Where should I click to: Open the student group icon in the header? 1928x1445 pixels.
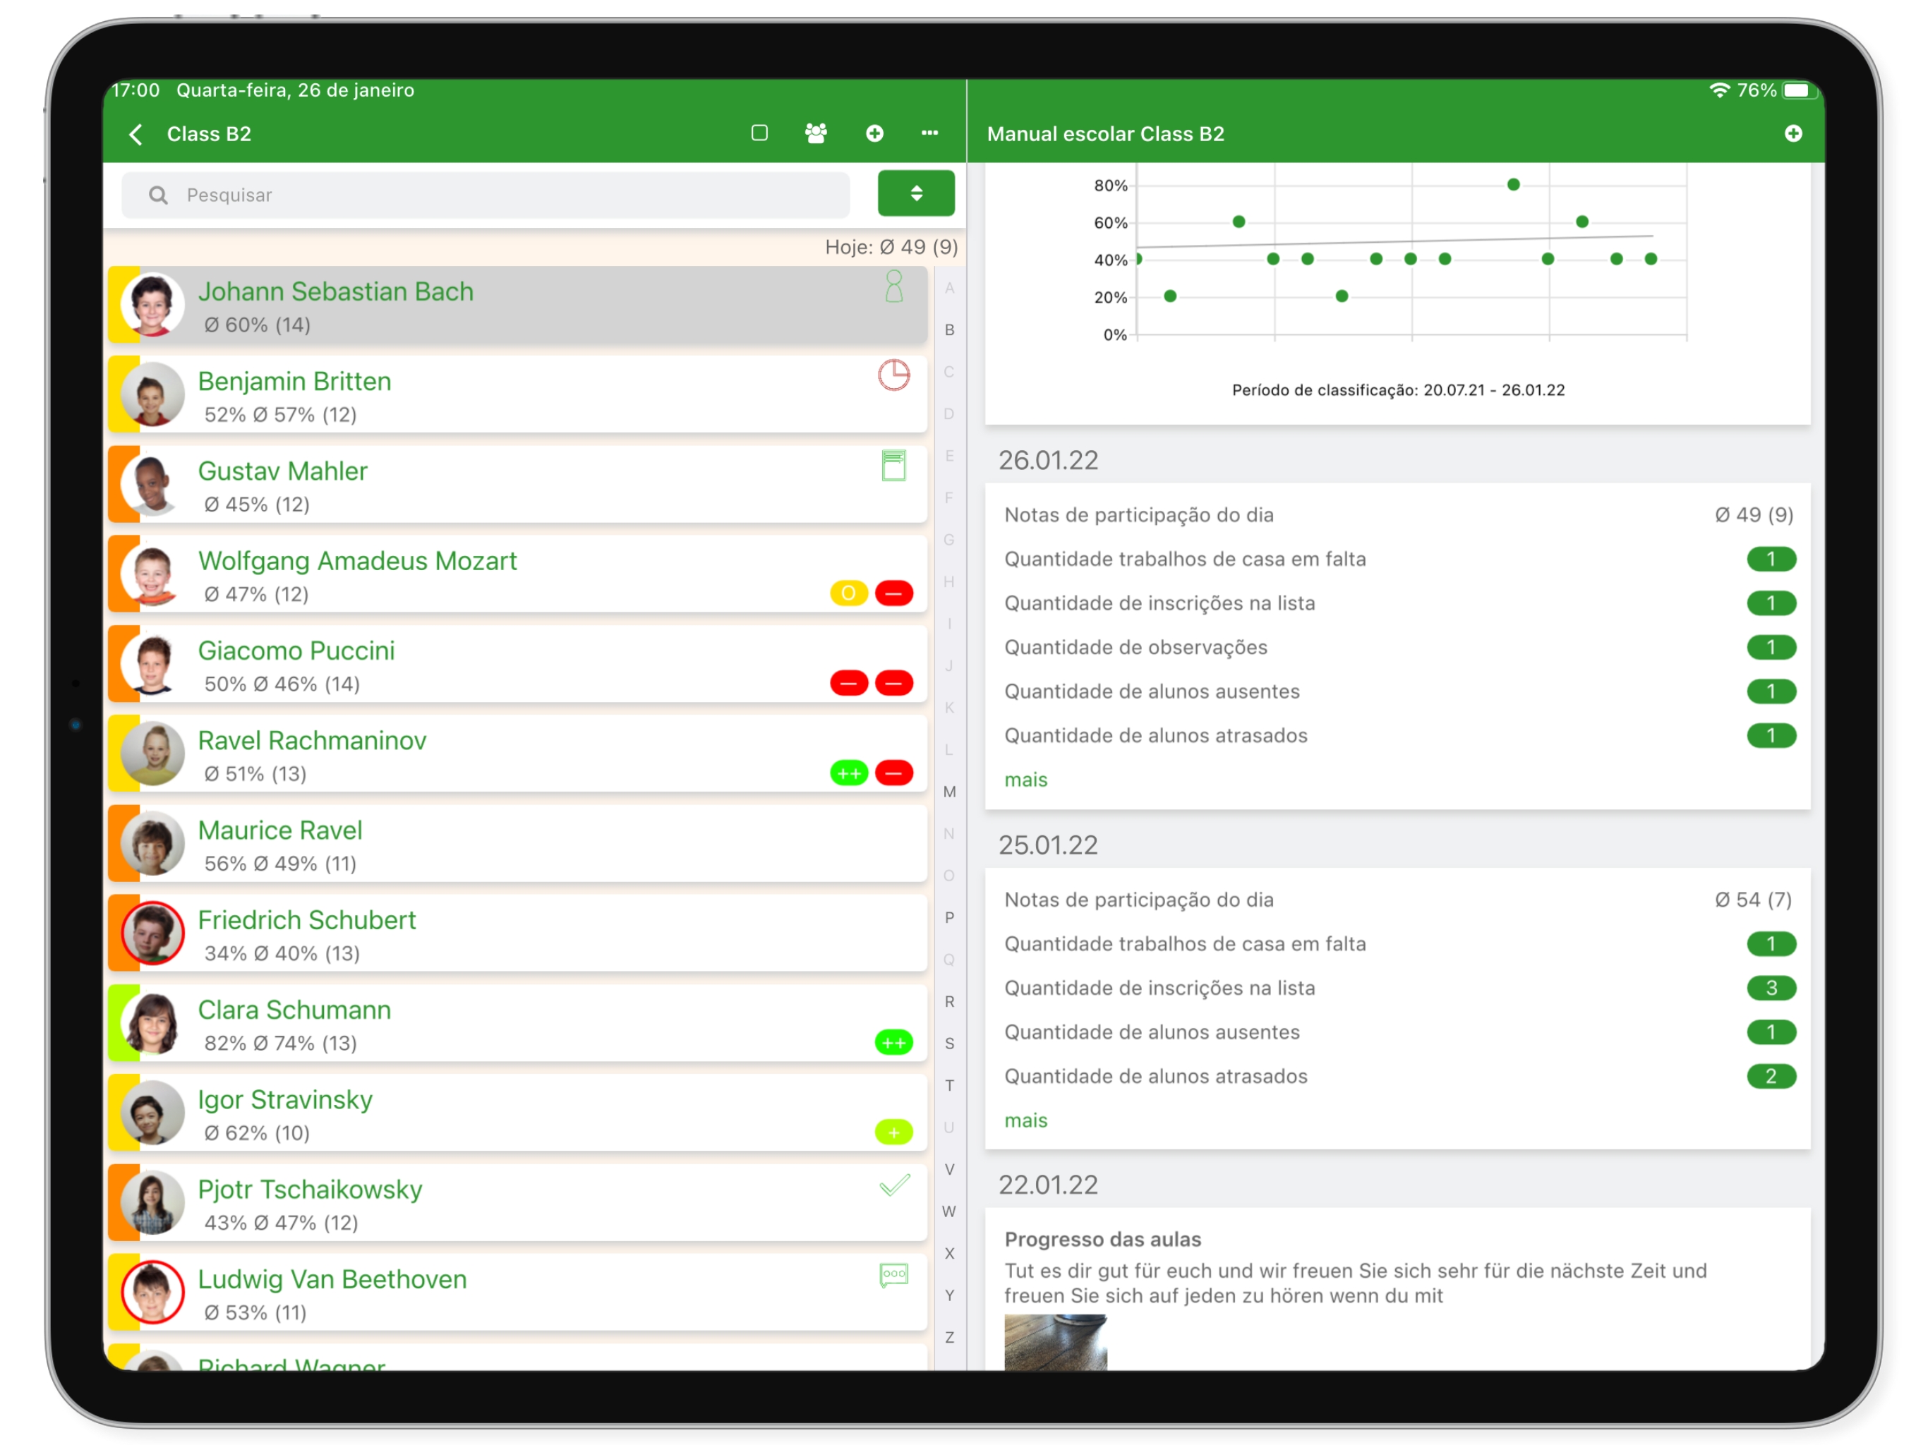pos(816,133)
